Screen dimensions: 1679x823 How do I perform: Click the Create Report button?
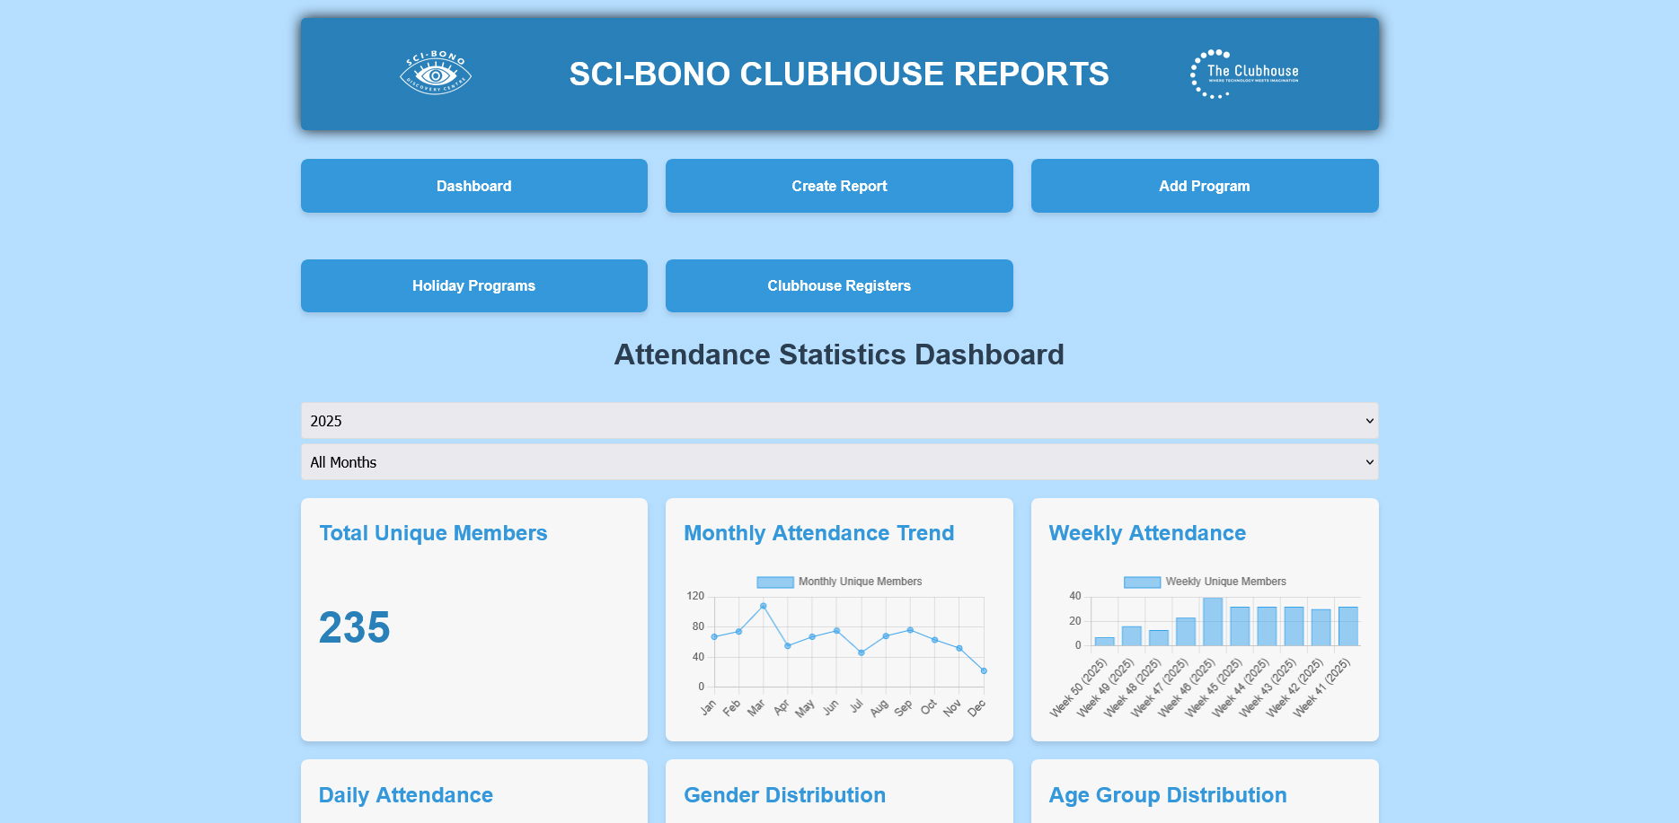(x=838, y=186)
